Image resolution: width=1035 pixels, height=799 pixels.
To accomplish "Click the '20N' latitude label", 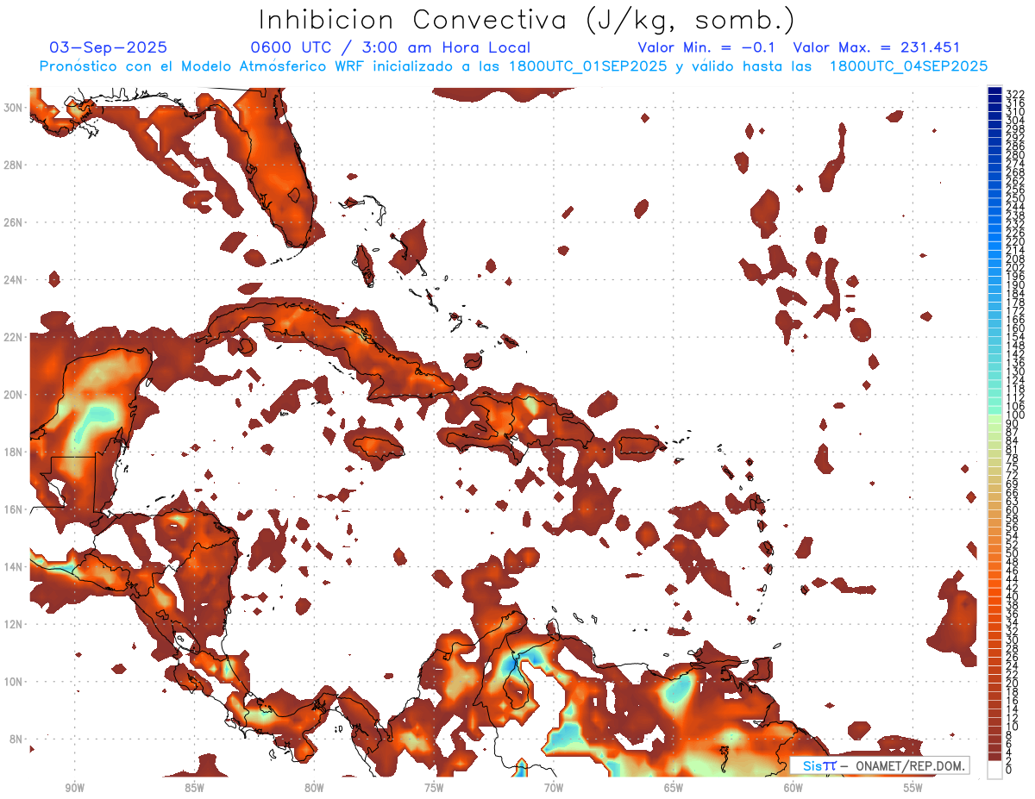I will pyautogui.click(x=12, y=395).
